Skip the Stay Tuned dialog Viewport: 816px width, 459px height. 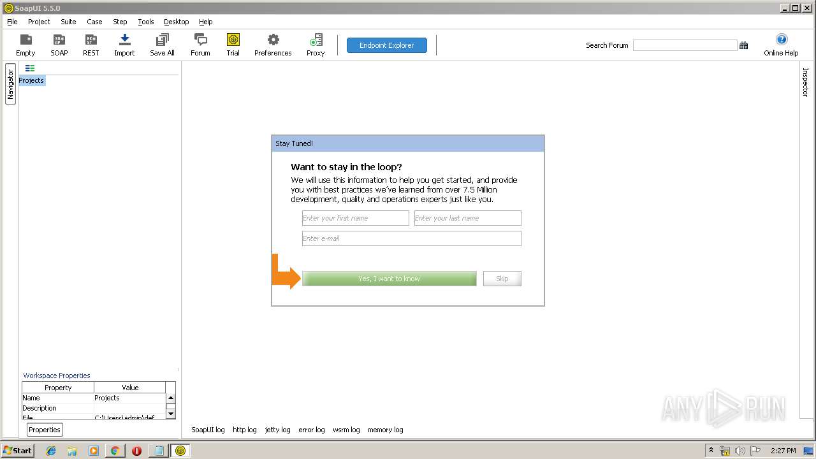pos(502,279)
